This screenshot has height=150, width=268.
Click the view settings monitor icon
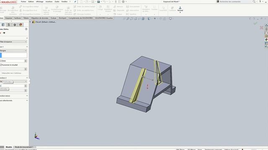click(x=170, y=19)
